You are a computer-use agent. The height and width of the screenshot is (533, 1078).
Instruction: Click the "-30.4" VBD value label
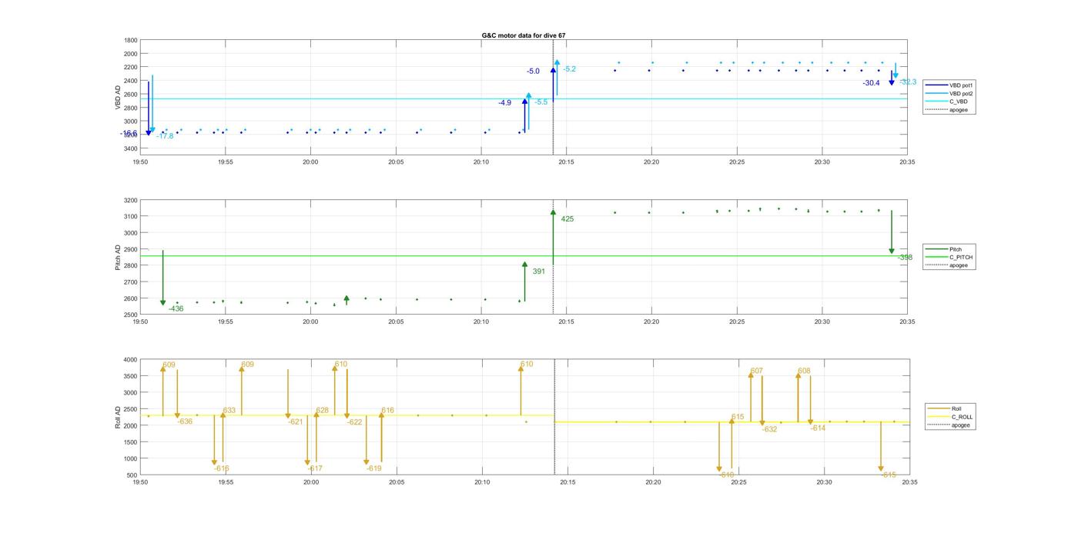pos(871,83)
